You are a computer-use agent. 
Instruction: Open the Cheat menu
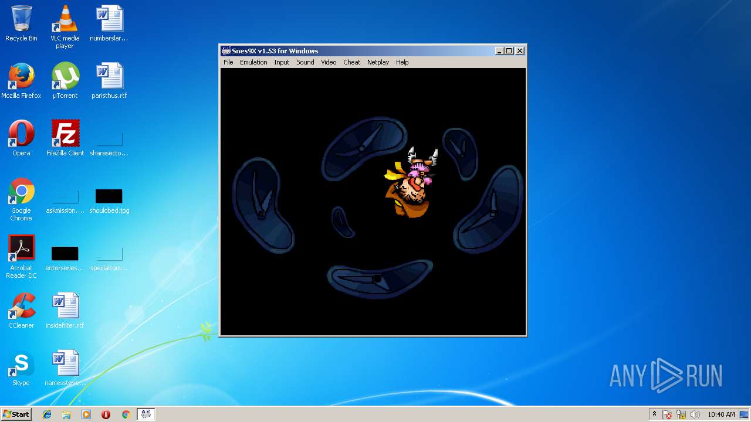(x=352, y=62)
